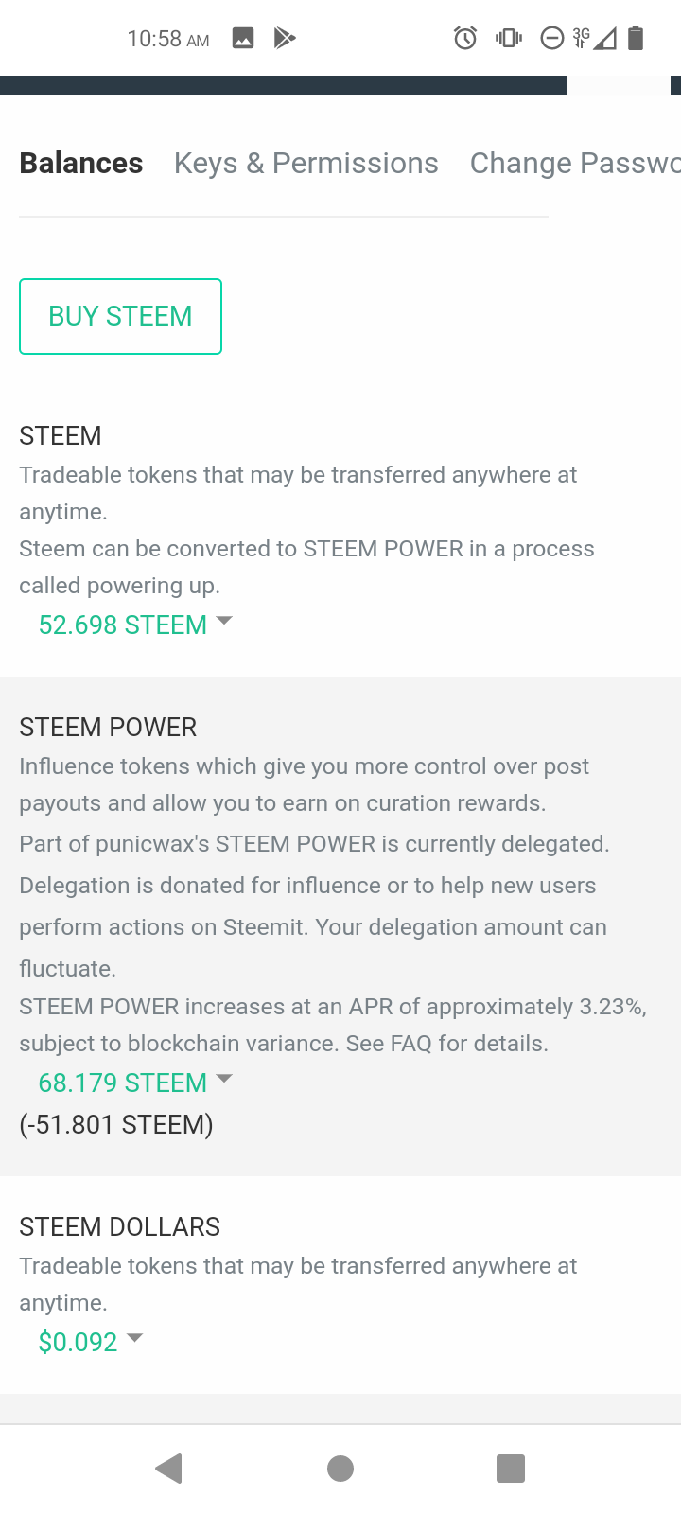Expand the 68.179 STEEM power dropdown arrow
Image resolution: width=681 pixels, height=1514 pixels.
click(224, 1079)
